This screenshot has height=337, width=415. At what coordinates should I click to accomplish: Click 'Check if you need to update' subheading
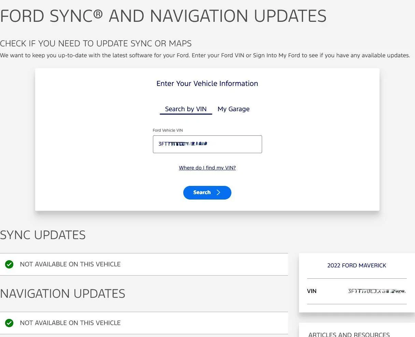coord(96,44)
